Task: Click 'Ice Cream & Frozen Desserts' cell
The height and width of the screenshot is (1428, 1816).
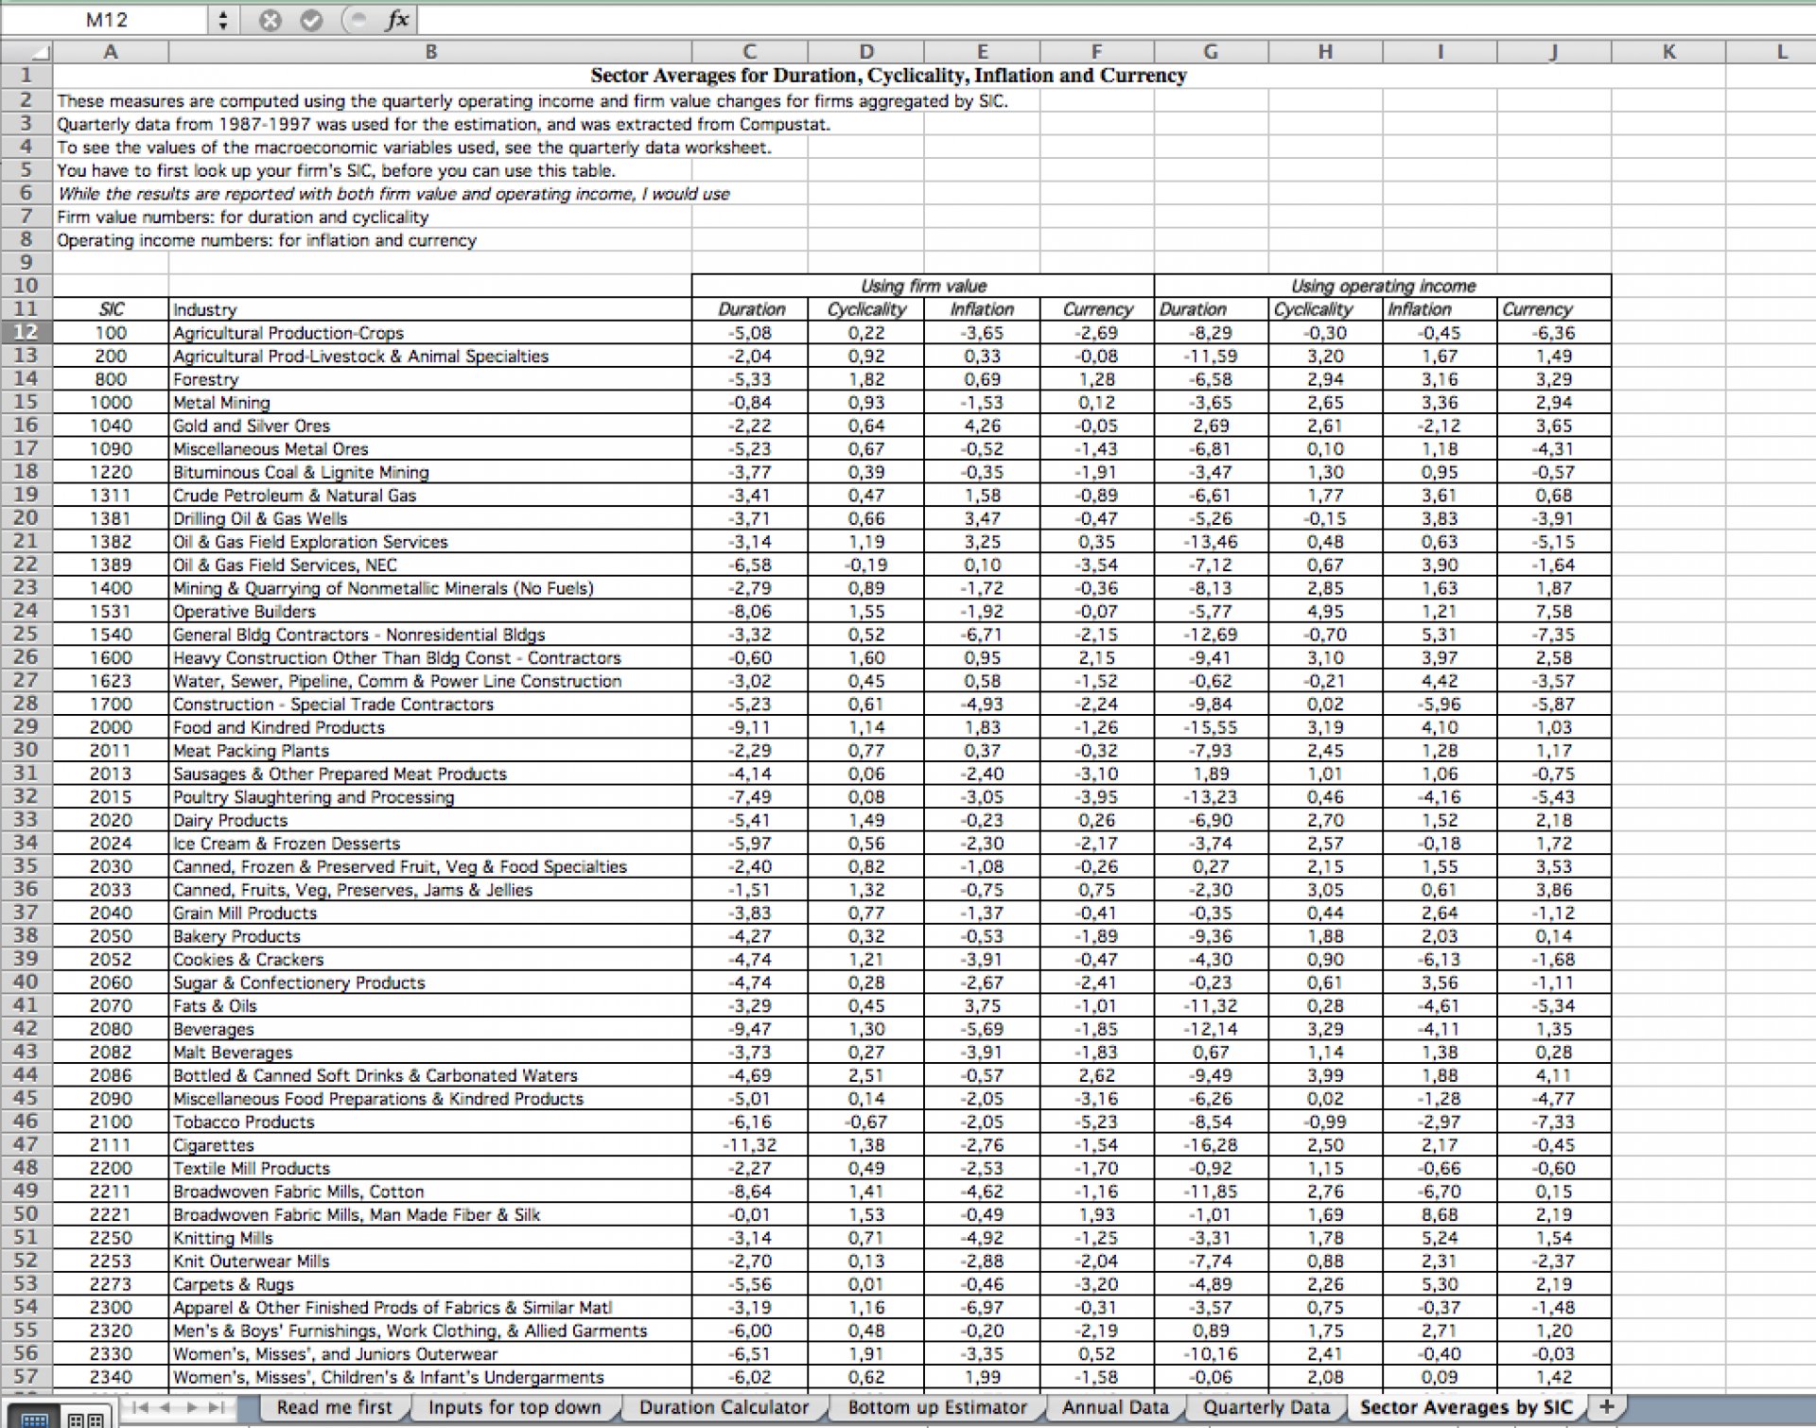Action: [x=430, y=844]
